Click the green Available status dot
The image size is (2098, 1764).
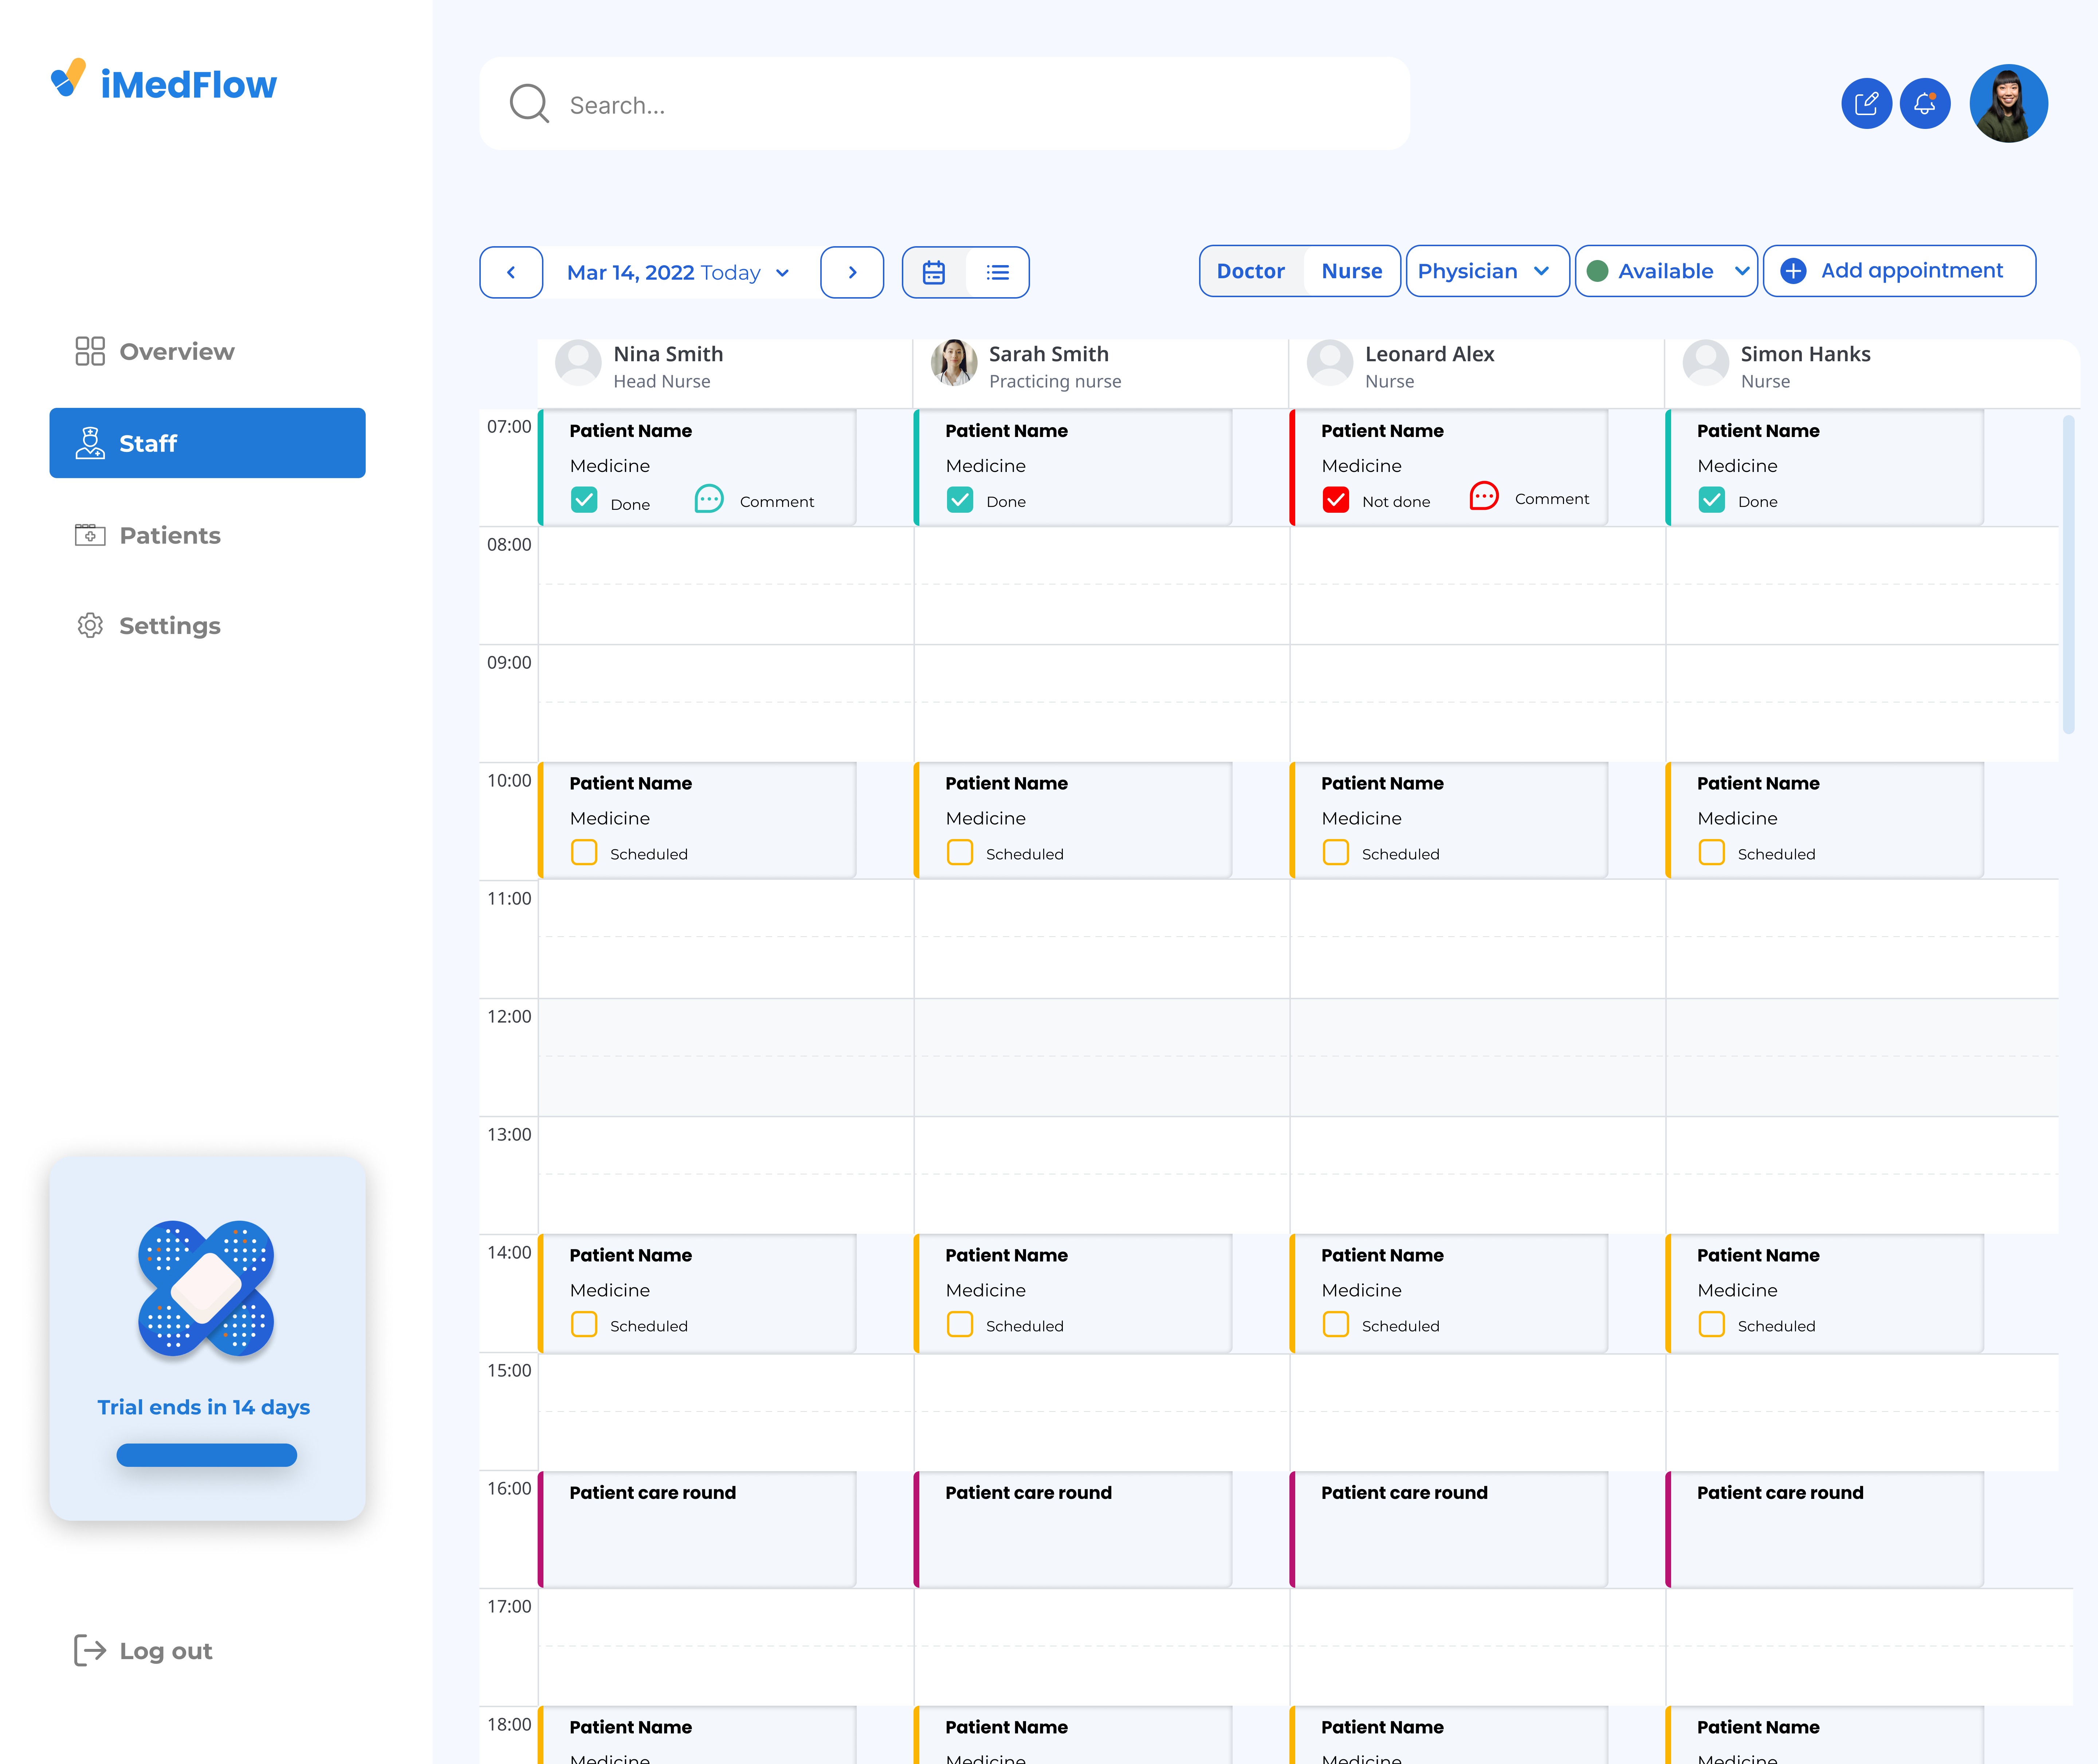(1598, 271)
